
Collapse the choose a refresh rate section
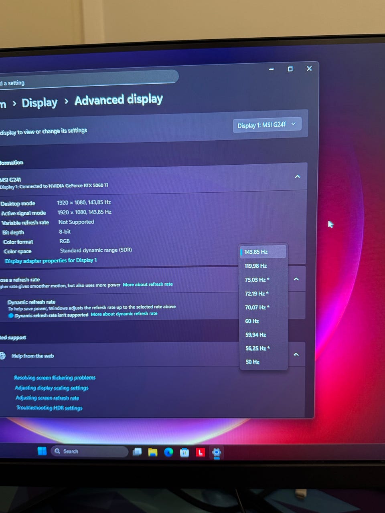tap(296, 279)
